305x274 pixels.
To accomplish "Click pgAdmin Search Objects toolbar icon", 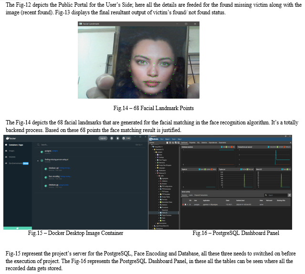I will [x=176, y=142].
